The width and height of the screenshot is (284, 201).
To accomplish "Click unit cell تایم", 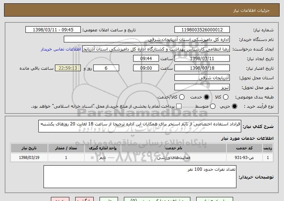I will tap(103, 157).
